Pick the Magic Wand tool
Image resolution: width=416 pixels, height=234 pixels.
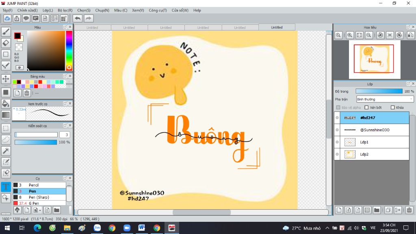(x=6, y=151)
